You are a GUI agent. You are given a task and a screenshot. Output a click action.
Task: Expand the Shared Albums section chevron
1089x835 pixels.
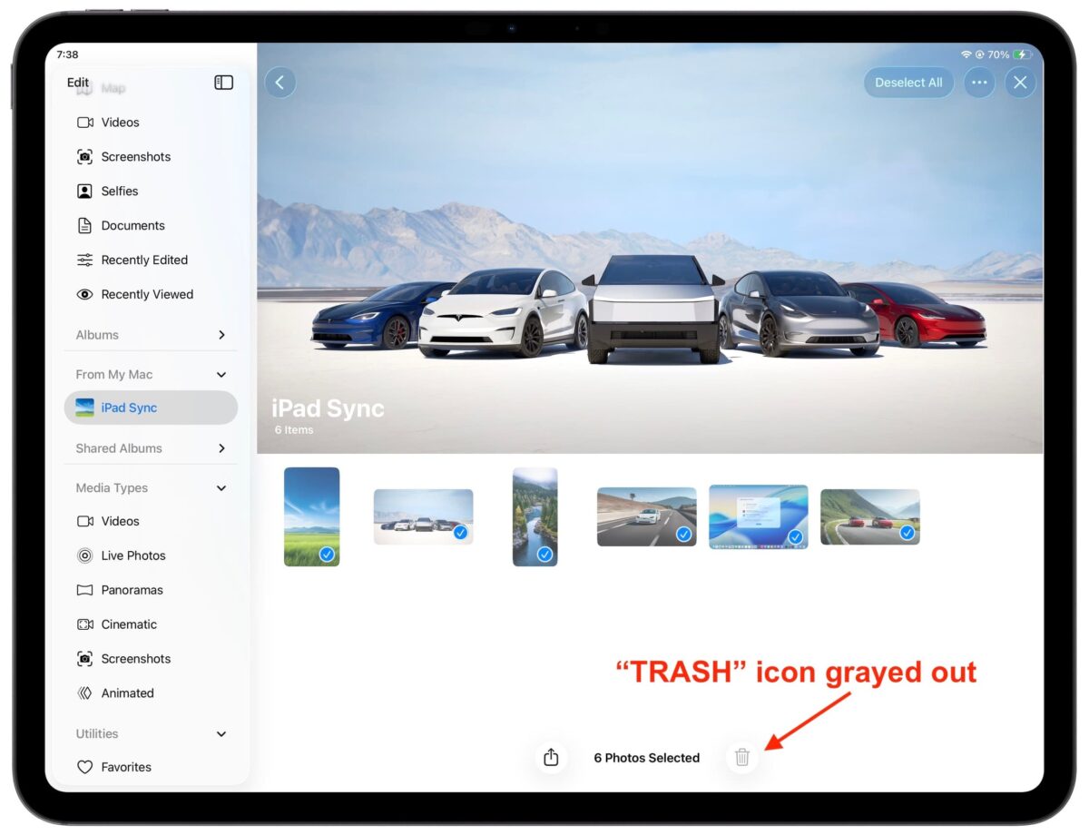[x=221, y=448]
